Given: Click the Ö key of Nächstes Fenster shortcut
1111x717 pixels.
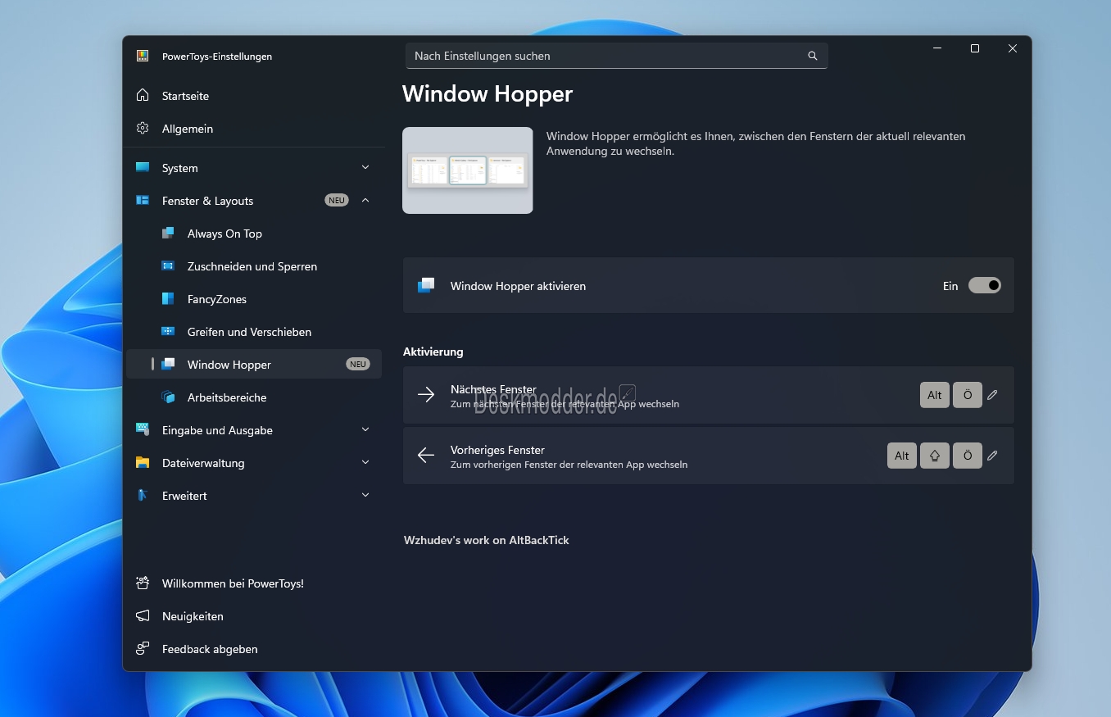Looking at the screenshot, I should 968,395.
